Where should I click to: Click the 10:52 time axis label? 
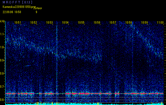pos(34,23)
